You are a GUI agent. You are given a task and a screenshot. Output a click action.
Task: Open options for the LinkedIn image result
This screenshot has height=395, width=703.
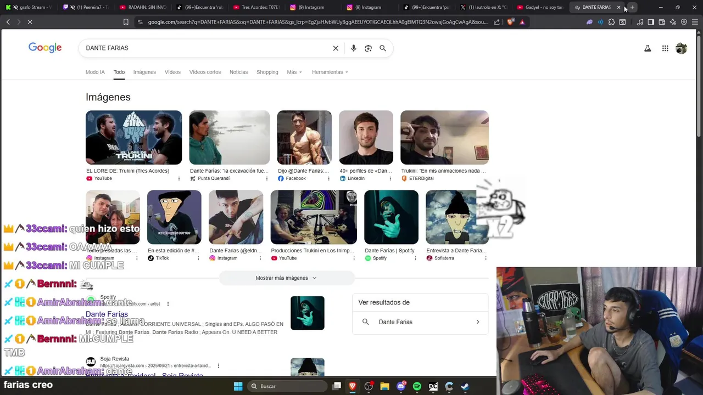(390, 178)
